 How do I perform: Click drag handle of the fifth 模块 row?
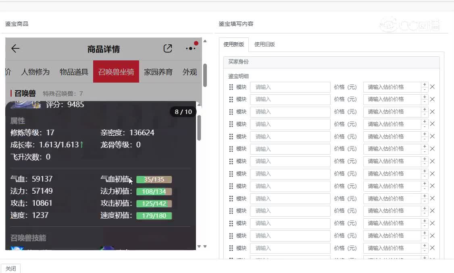231,137
